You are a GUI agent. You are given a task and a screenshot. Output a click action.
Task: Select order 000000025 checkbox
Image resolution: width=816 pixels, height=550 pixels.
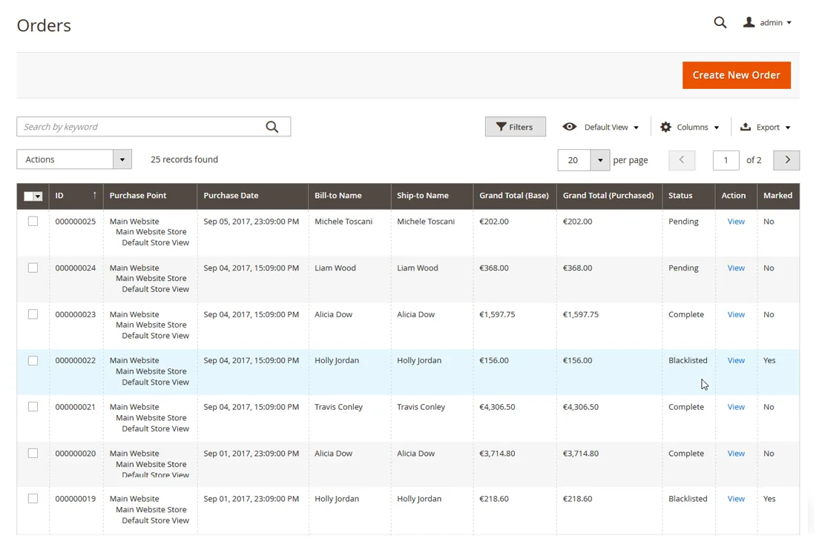(x=33, y=222)
